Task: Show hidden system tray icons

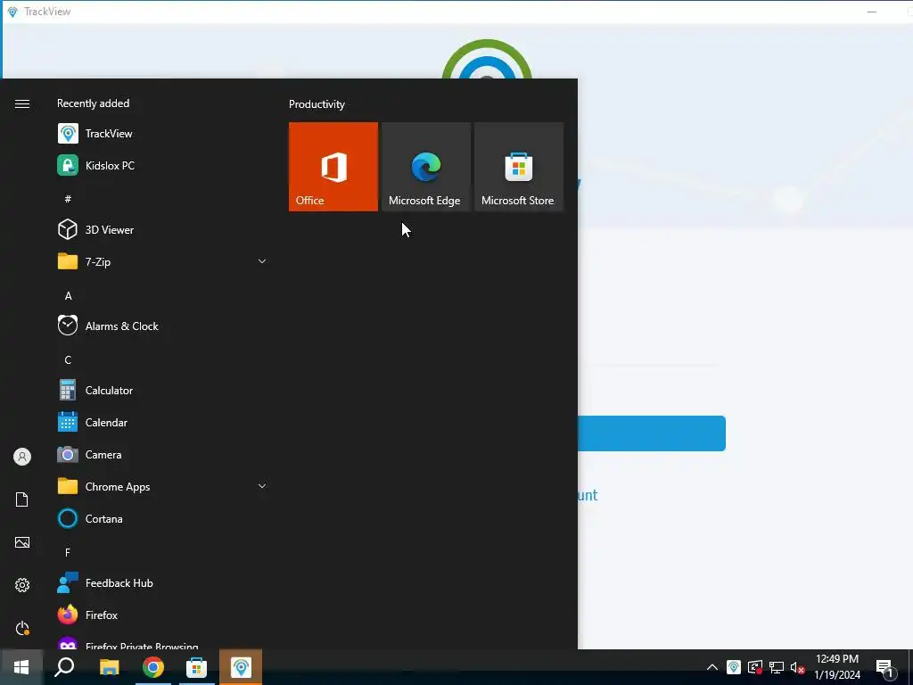Action: coord(712,667)
